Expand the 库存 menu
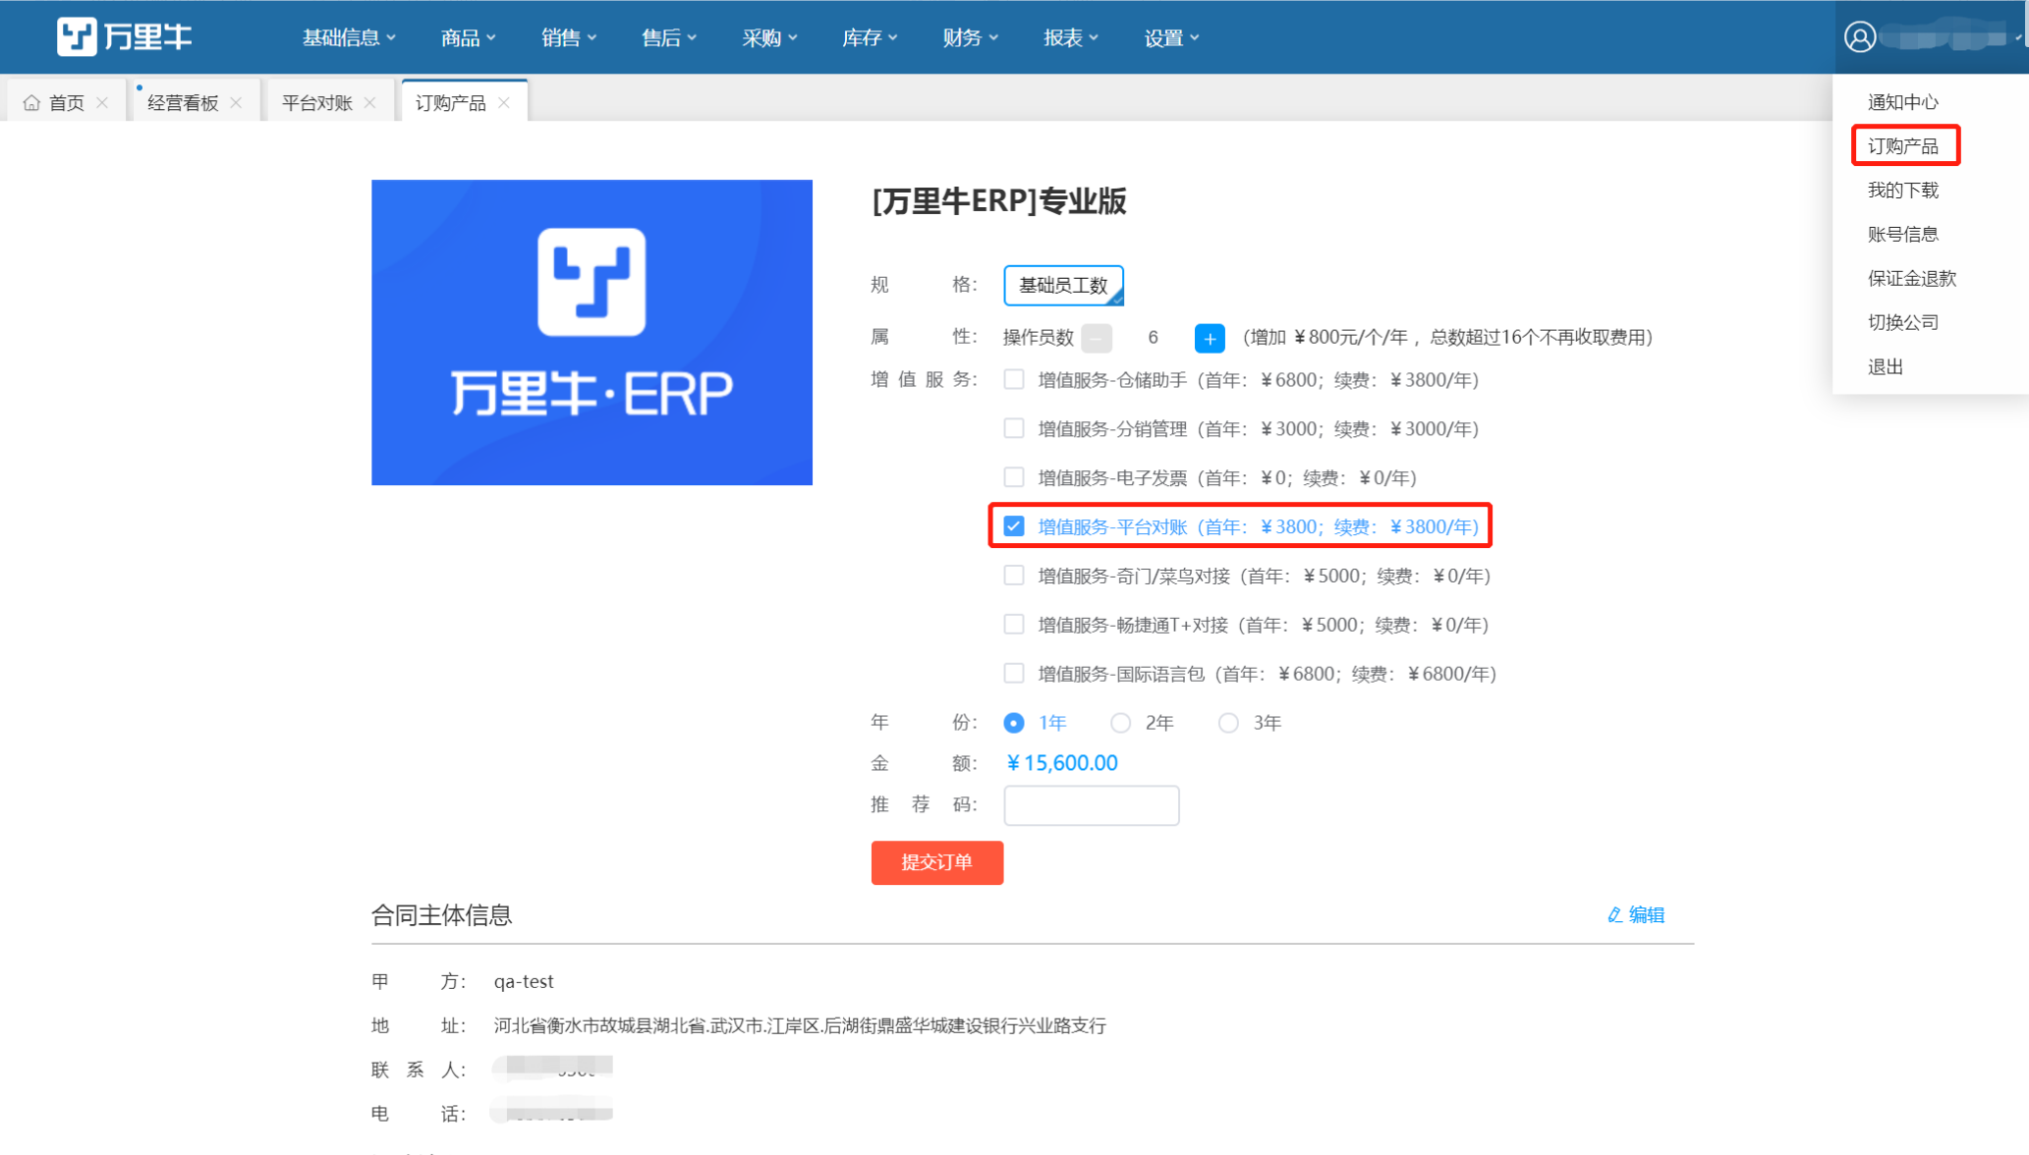 pyautogui.click(x=870, y=37)
